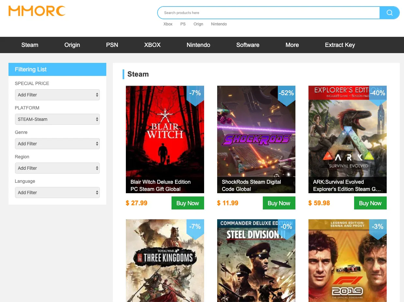Click the -52% discount badge on ShockRods

286,95
